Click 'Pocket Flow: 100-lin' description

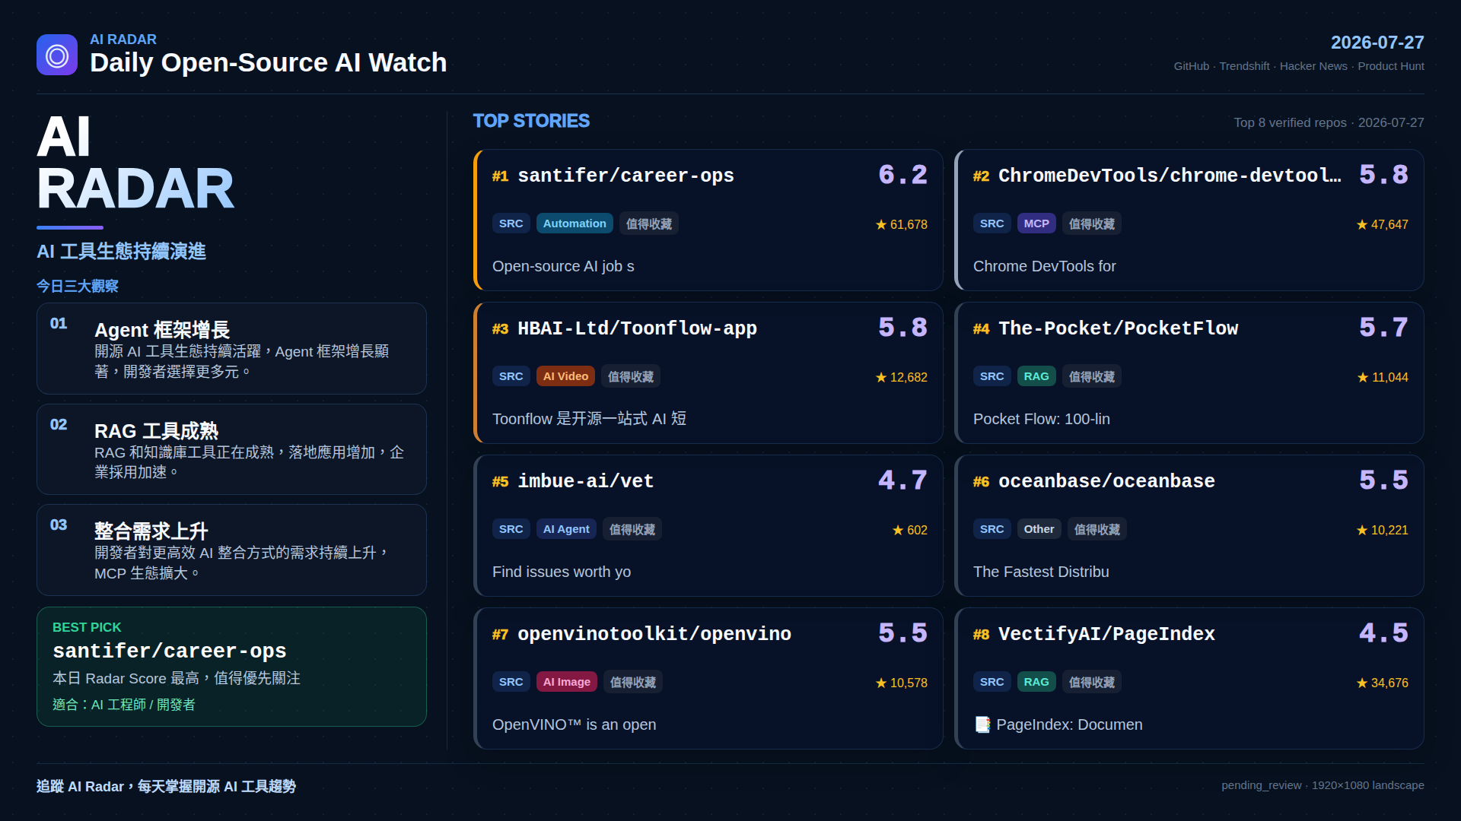pyautogui.click(x=1041, y=419)
